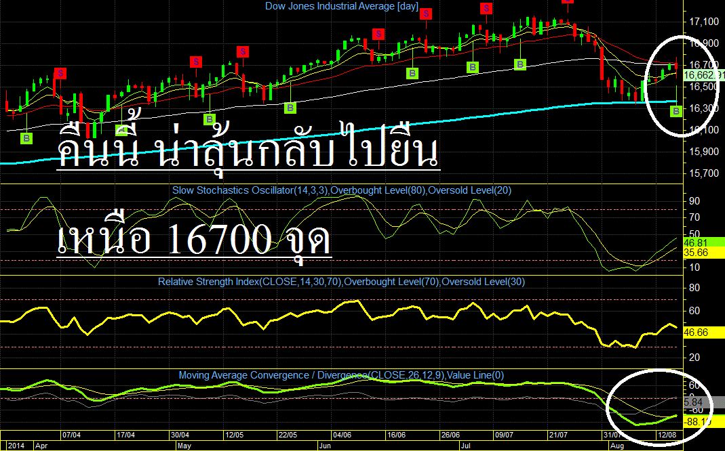Viewport: 725px width, 451px height.
Task: Click the stochastic %D value 35.66
Action: pos(704,253)
